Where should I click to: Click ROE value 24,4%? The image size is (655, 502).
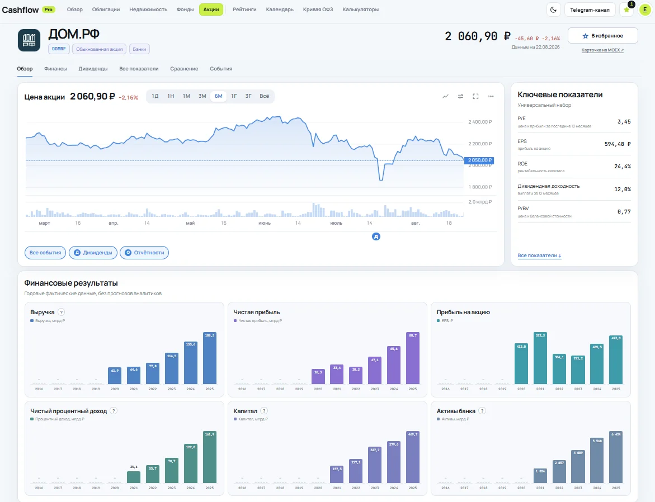click(623, 167)
